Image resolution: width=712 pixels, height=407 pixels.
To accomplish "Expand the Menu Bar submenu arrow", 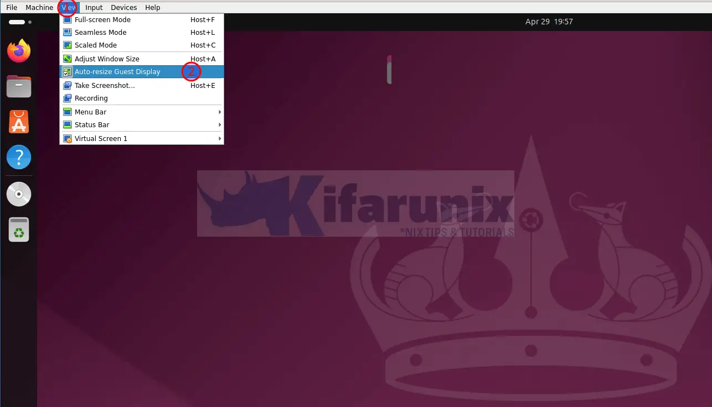I will tap(220, 112).
